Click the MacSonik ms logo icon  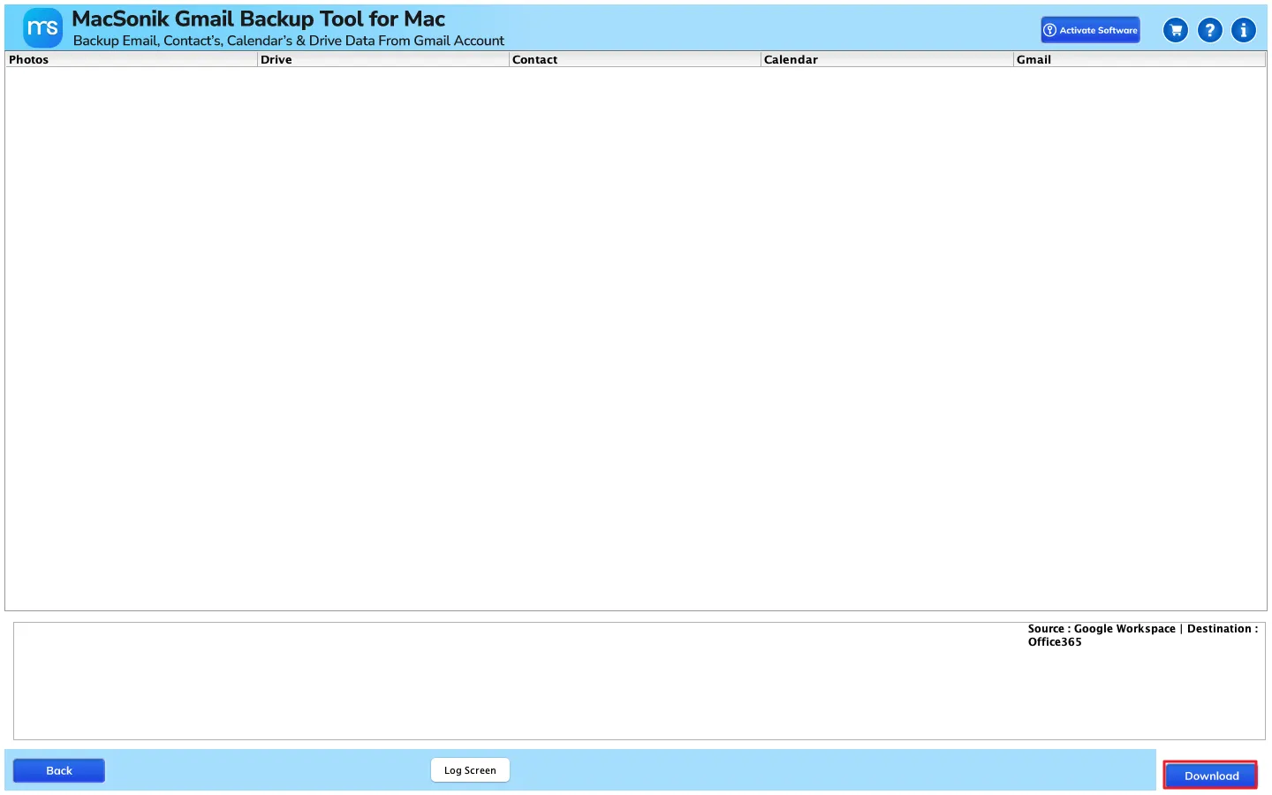[x=42, y=28]
